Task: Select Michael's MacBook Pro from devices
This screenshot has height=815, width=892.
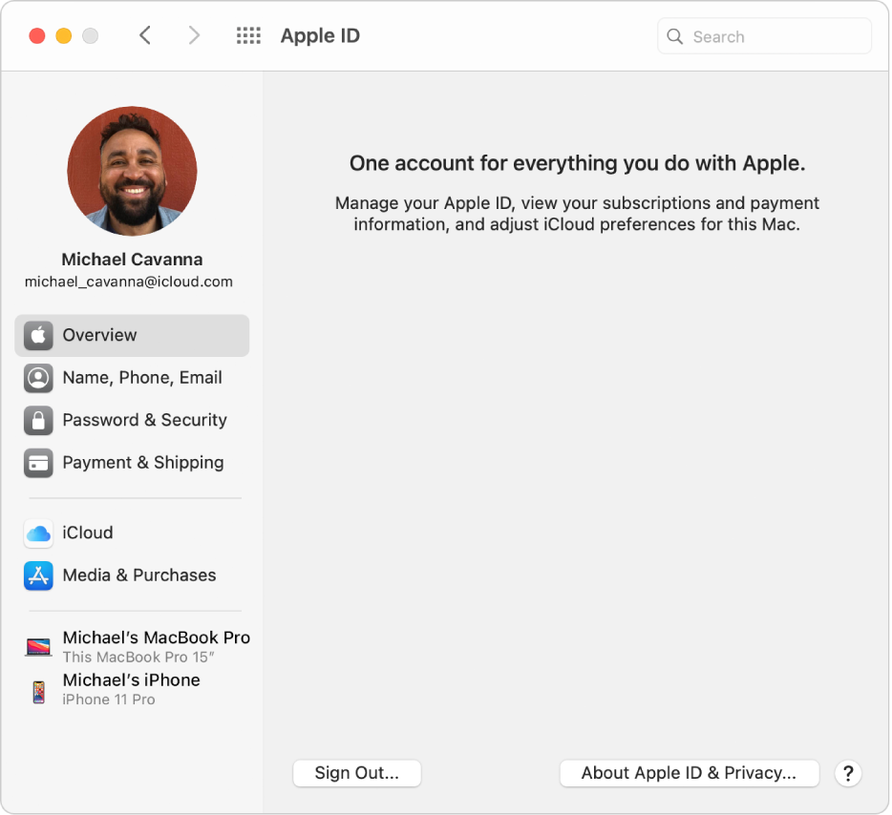Action: click(x=156, y=637)
